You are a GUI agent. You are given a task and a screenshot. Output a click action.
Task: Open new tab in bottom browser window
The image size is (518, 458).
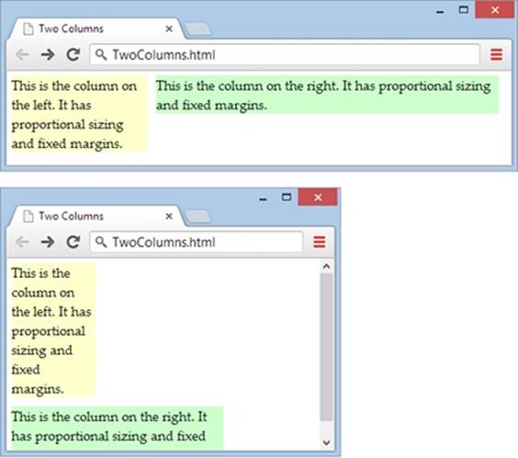point(197,216)
